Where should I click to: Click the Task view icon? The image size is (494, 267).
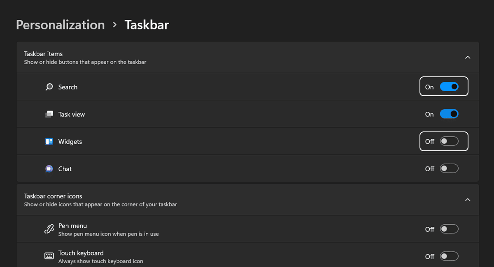[x=49, y=114]
